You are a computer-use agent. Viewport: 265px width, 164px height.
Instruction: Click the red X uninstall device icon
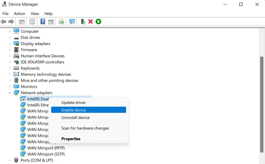pos(91,22)
